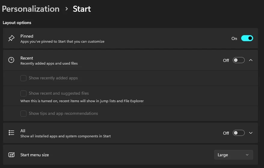Expand the All section chevron
This screenshot has width=264, height=168.
tap(251, 133)
